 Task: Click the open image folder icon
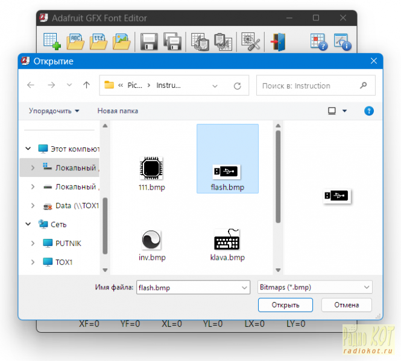(122, 42)
